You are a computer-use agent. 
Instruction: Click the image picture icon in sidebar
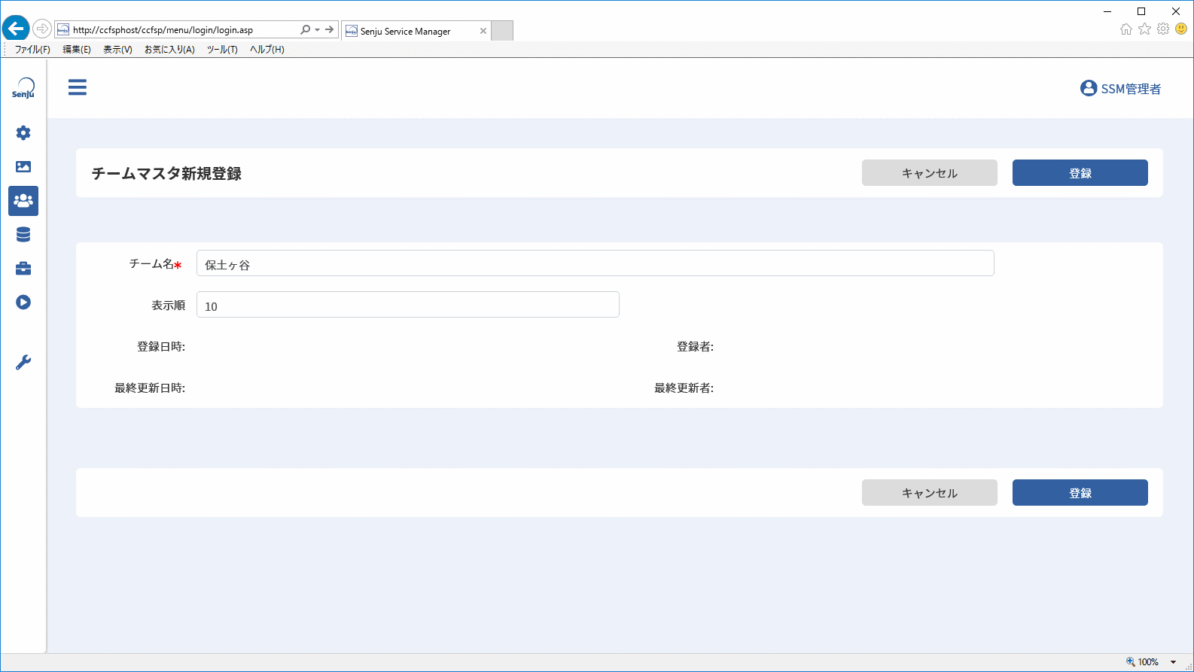pyautogui.click(x=23, y=166)
